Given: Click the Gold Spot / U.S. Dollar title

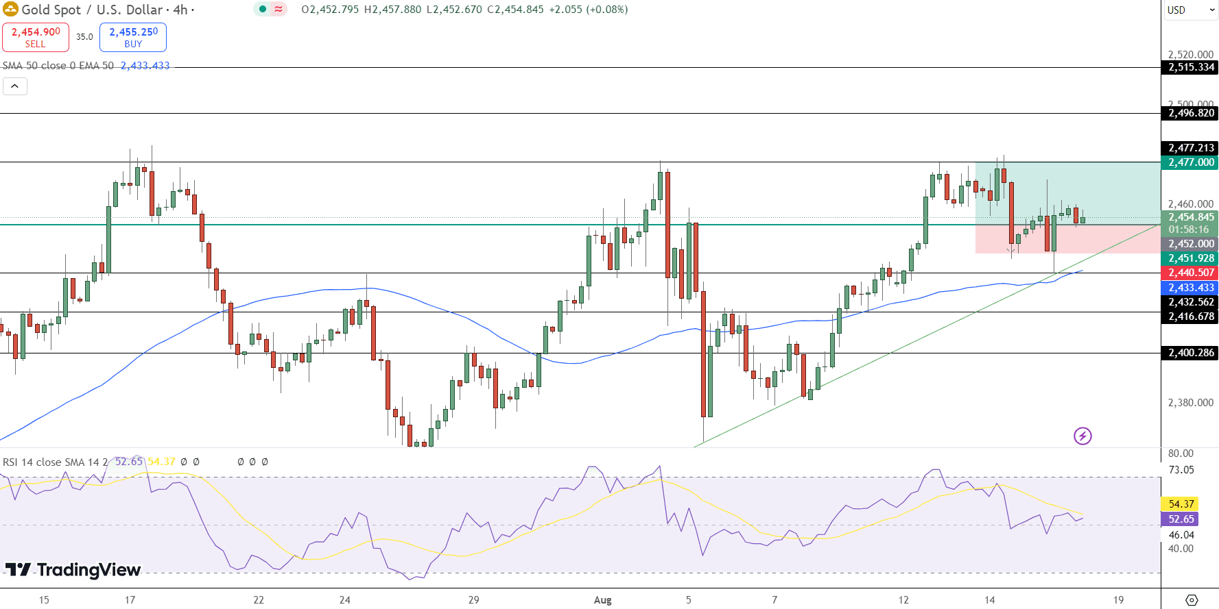Looking at the screenshot, I should pyautogui.click(x=92, y=10).
